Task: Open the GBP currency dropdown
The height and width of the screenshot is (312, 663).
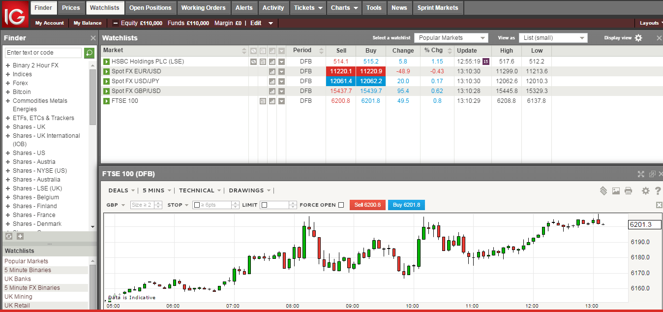Action: [x=116, y=205]
